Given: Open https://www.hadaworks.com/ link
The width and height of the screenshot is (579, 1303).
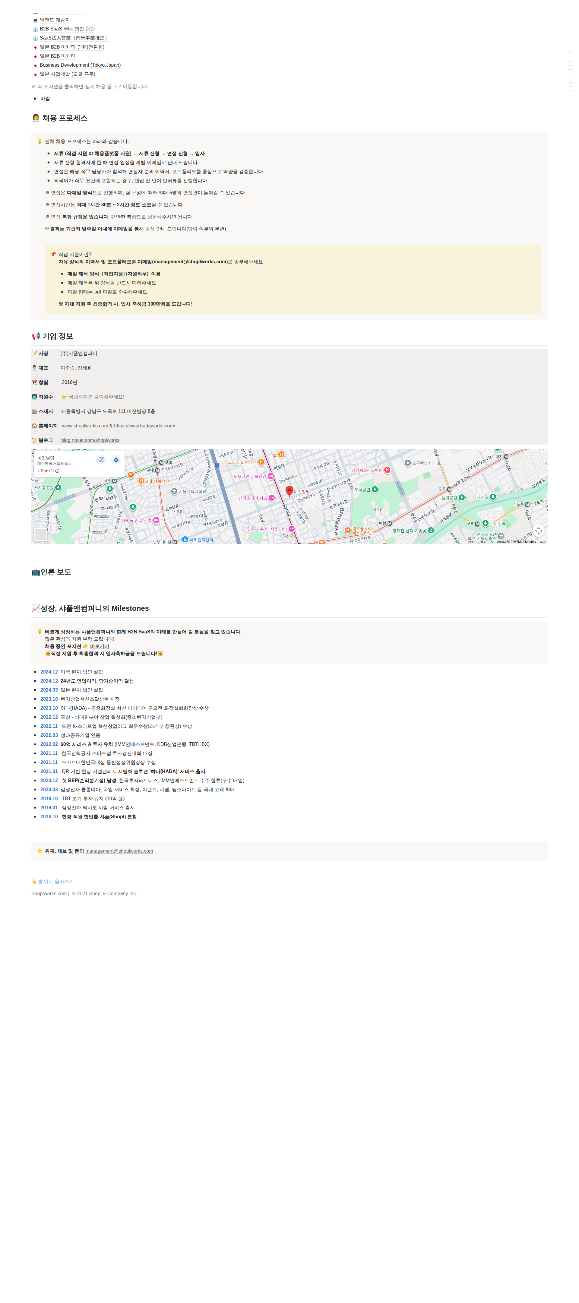Looking at the screenshot, I should point(145,426).
